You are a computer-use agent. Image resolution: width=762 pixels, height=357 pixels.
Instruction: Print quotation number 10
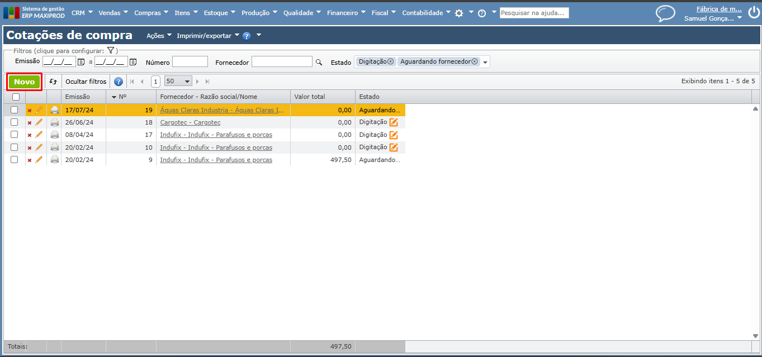[55, 147]
